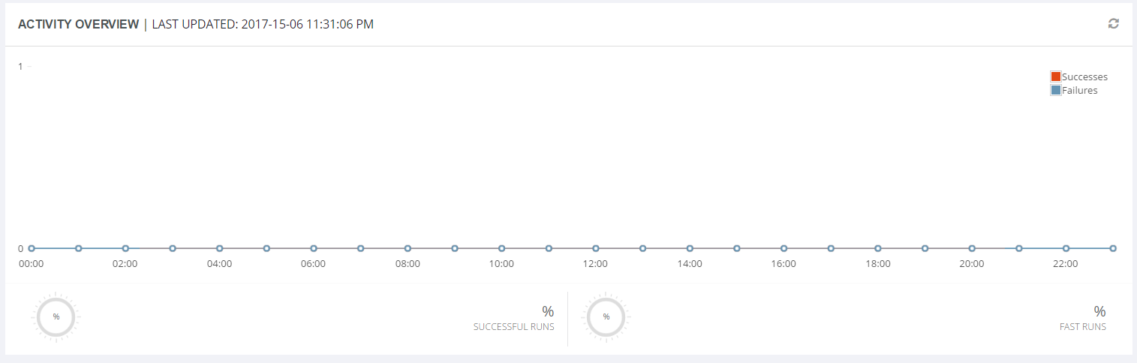Screen dimensions: 1137x363
Task: Select the data point at 18:00
Action: point(878,248)
